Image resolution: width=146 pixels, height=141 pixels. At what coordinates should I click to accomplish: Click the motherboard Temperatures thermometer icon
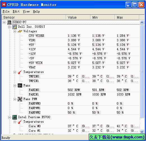pyautogui.click(x=20, y=72)
